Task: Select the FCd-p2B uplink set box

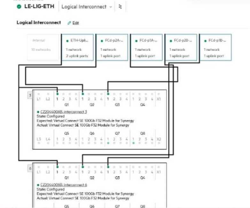Action: (x=181, y=48)
